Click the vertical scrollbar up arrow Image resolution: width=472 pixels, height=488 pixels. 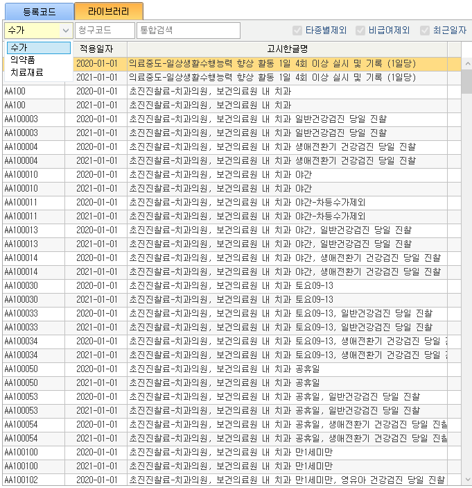[466, 63]
